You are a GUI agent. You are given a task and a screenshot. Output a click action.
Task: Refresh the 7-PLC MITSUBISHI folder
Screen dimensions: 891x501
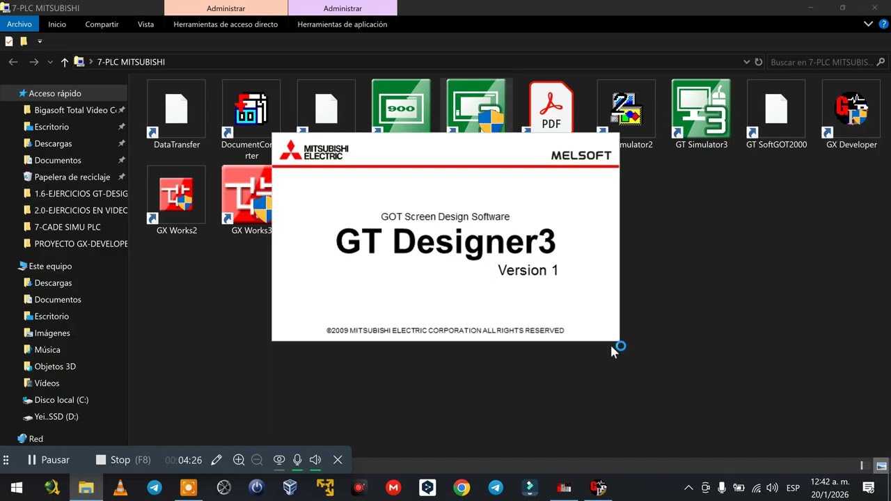[759, 62]
